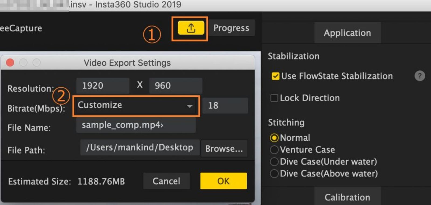Click the Browse... button

[x=224, y=148]
